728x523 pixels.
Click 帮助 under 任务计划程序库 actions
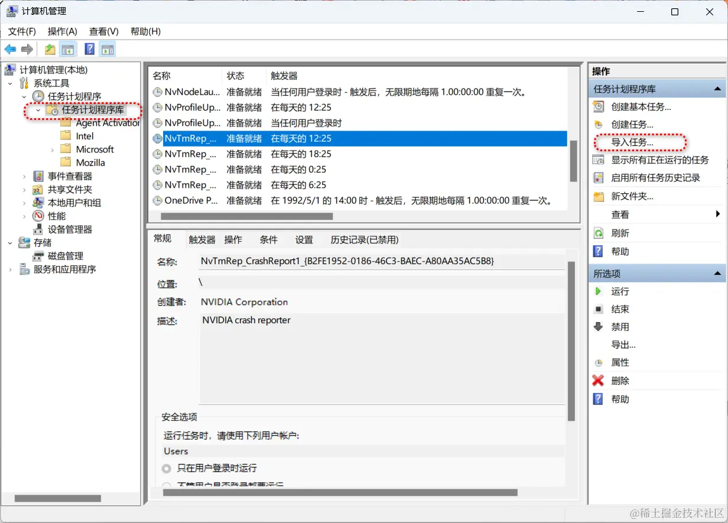[620, 251]
